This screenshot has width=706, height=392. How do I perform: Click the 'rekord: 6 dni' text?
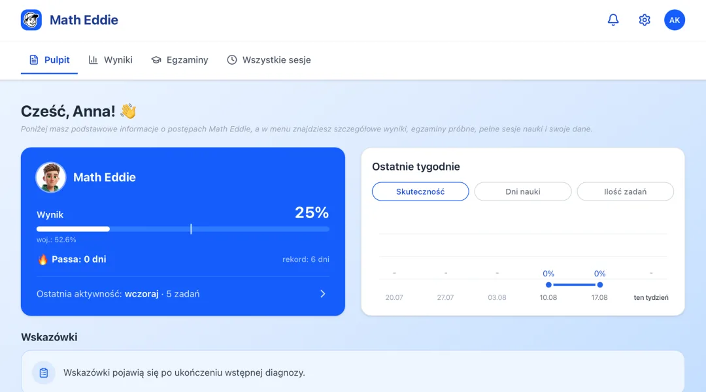pyautogui.click(x=306, y=259)
